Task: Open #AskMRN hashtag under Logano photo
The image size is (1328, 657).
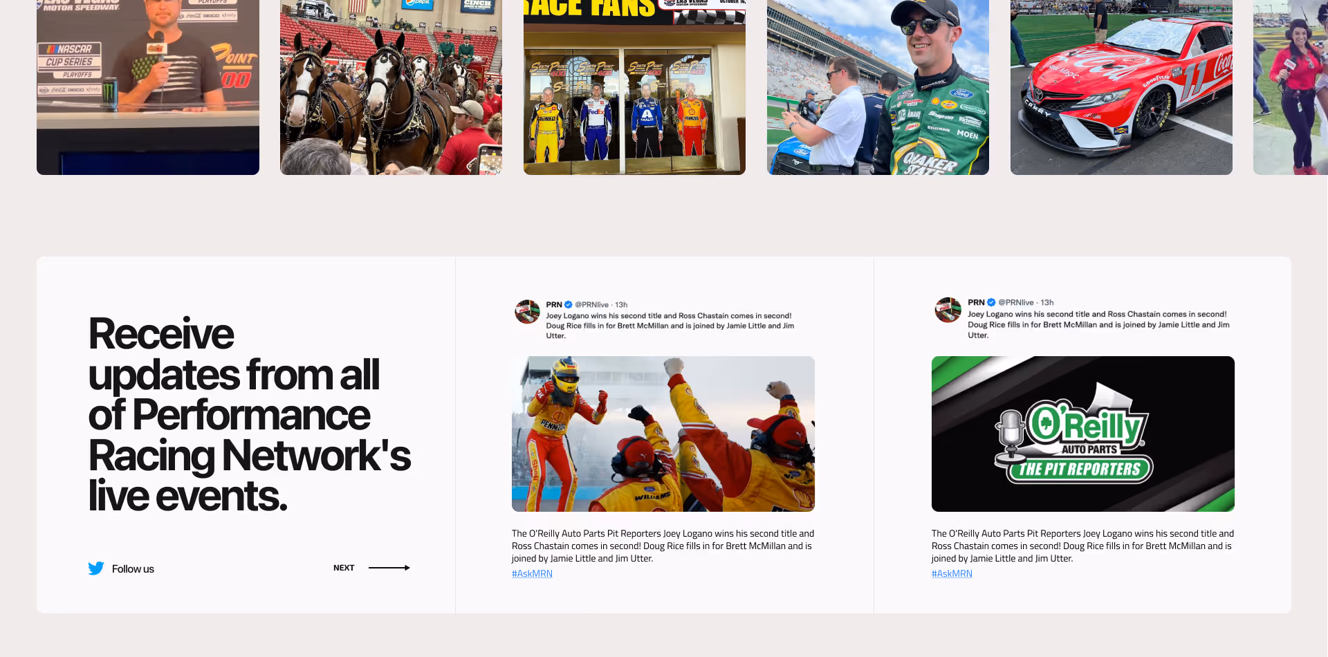Action: click(532, 573)
